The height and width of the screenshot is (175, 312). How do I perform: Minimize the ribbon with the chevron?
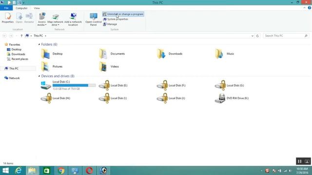point(304,8)
